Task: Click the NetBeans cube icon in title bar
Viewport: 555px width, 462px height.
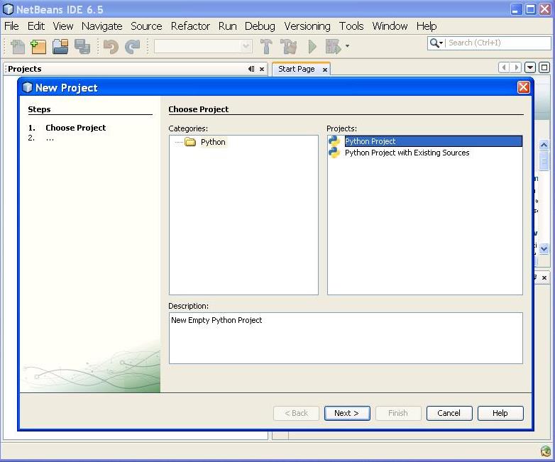Action: (x=8, y=9)
